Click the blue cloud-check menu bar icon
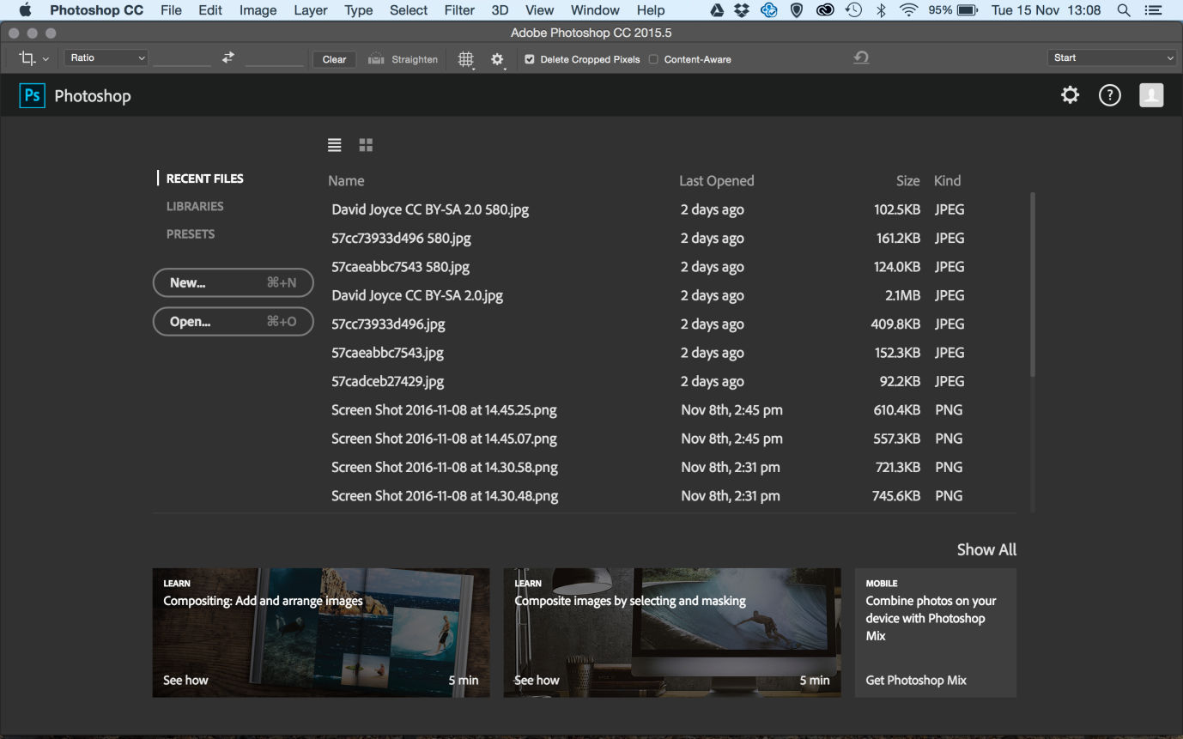This screenshot has width=1183, height=739. click(769, 10)
